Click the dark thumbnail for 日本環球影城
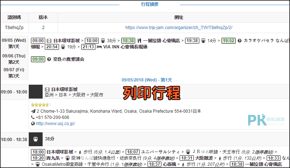This screenshot has height=168, width=290. 36,92
